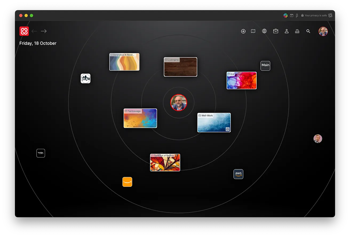Open the buildings organizations icon
Screen dimensions: 350x237
coord(297,31)
